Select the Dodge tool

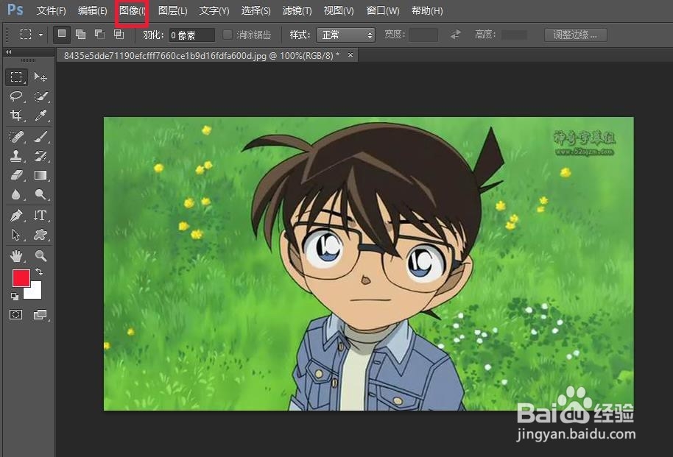click(x=40, y=194)
